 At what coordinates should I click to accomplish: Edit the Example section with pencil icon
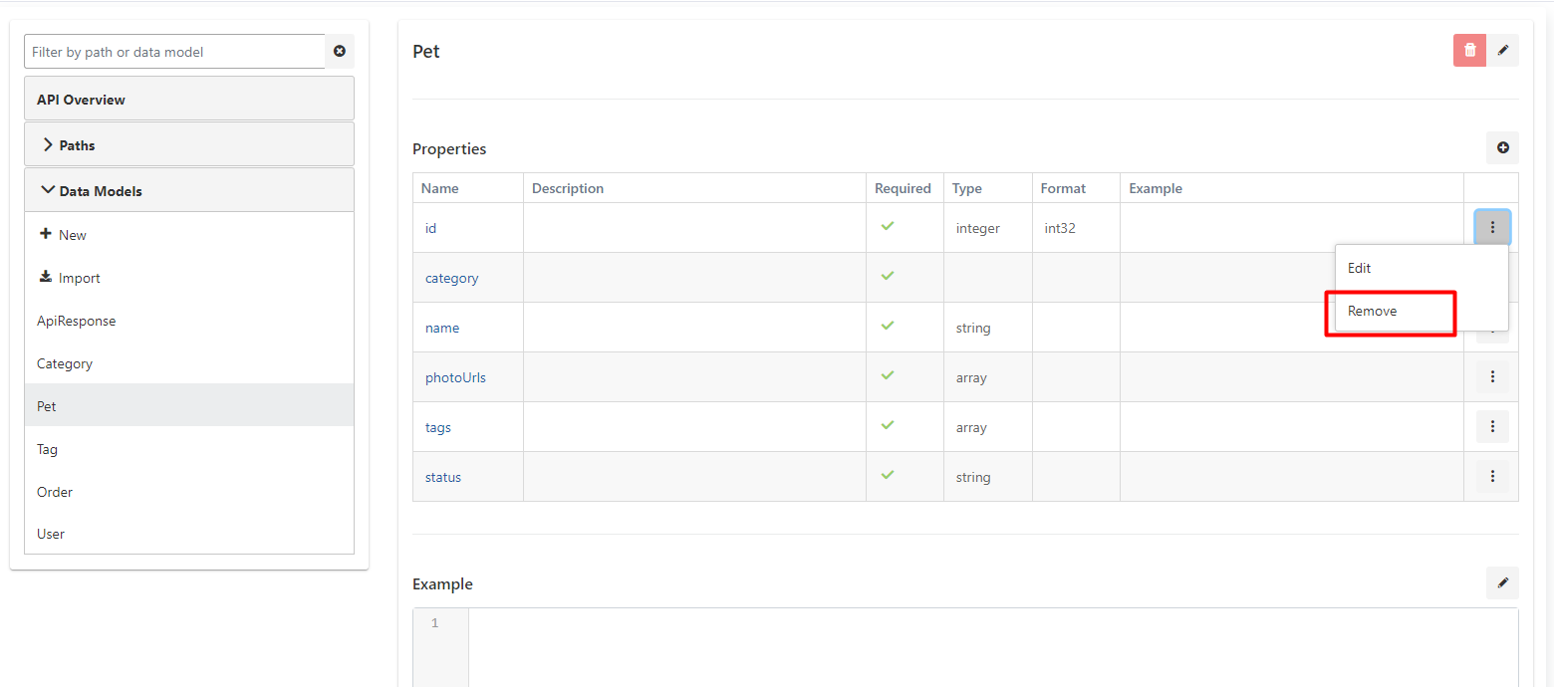point(1502,583)
